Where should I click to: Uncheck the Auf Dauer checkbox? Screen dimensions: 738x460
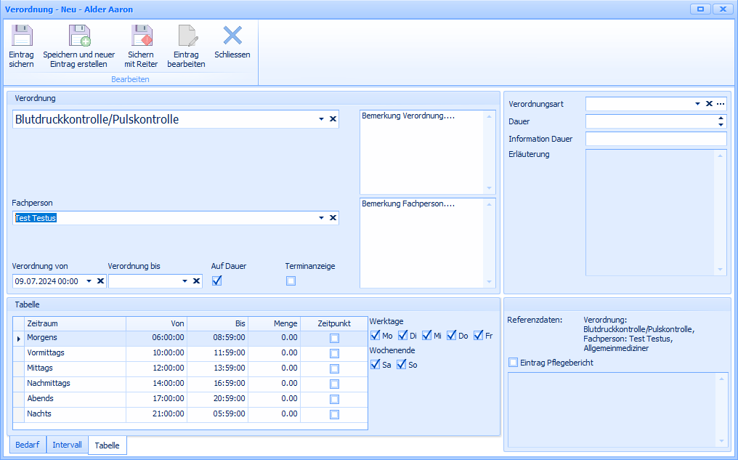pos(216,281)
